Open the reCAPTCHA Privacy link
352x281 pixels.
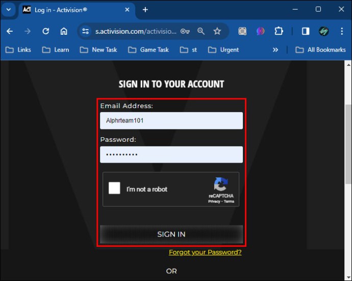coord(214,201)
